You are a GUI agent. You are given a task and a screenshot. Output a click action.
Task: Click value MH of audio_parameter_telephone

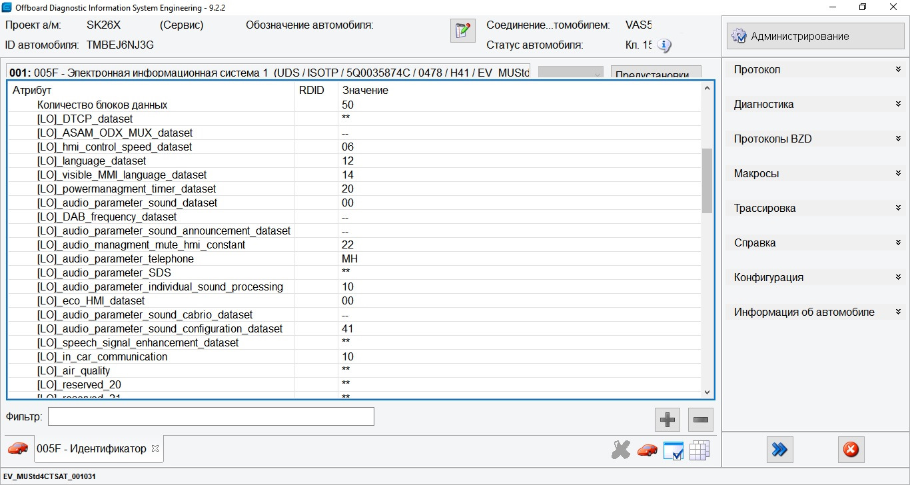click(x=350, y=258)
